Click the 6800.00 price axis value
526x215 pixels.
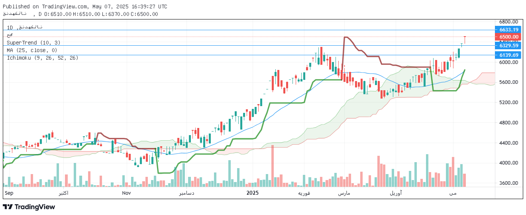click(x=508, y=22)
